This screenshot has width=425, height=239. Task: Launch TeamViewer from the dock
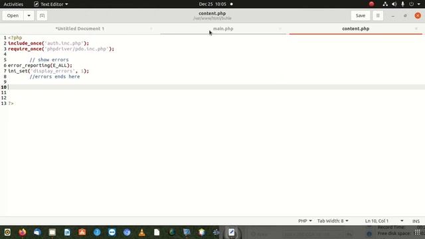point(112,232)
